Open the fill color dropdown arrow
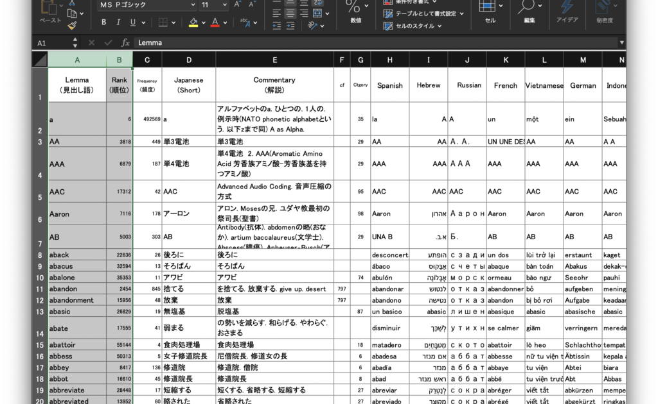Screen dimensions: 658x404 click(x=204, y=22)
